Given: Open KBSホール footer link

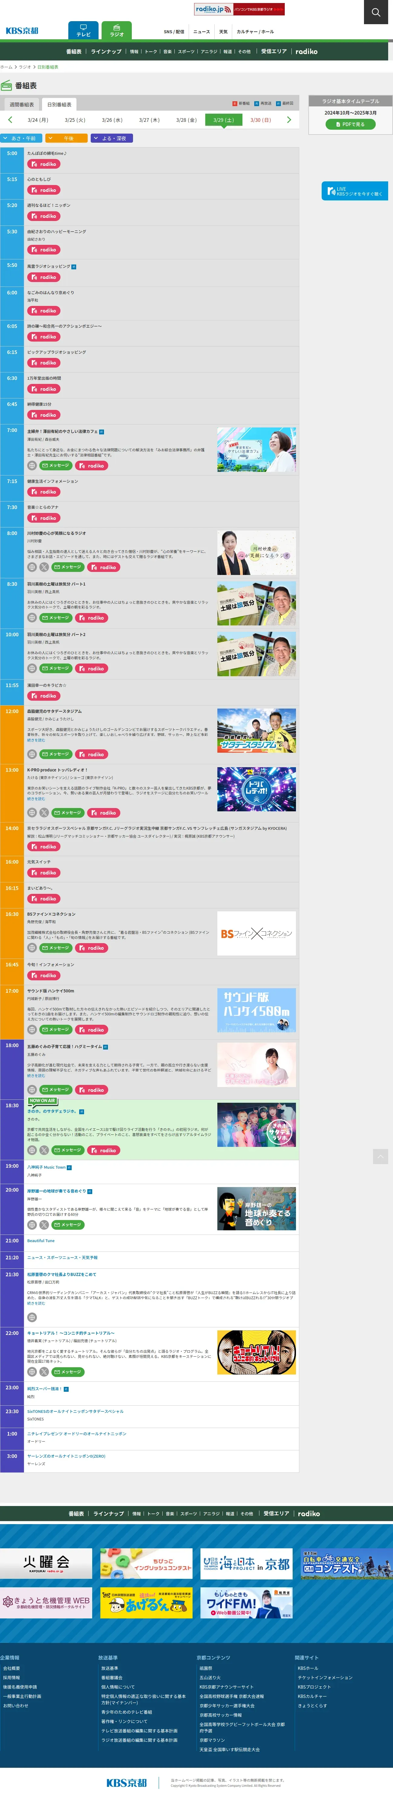Looking at the screenshot, I should point(308,1668).
